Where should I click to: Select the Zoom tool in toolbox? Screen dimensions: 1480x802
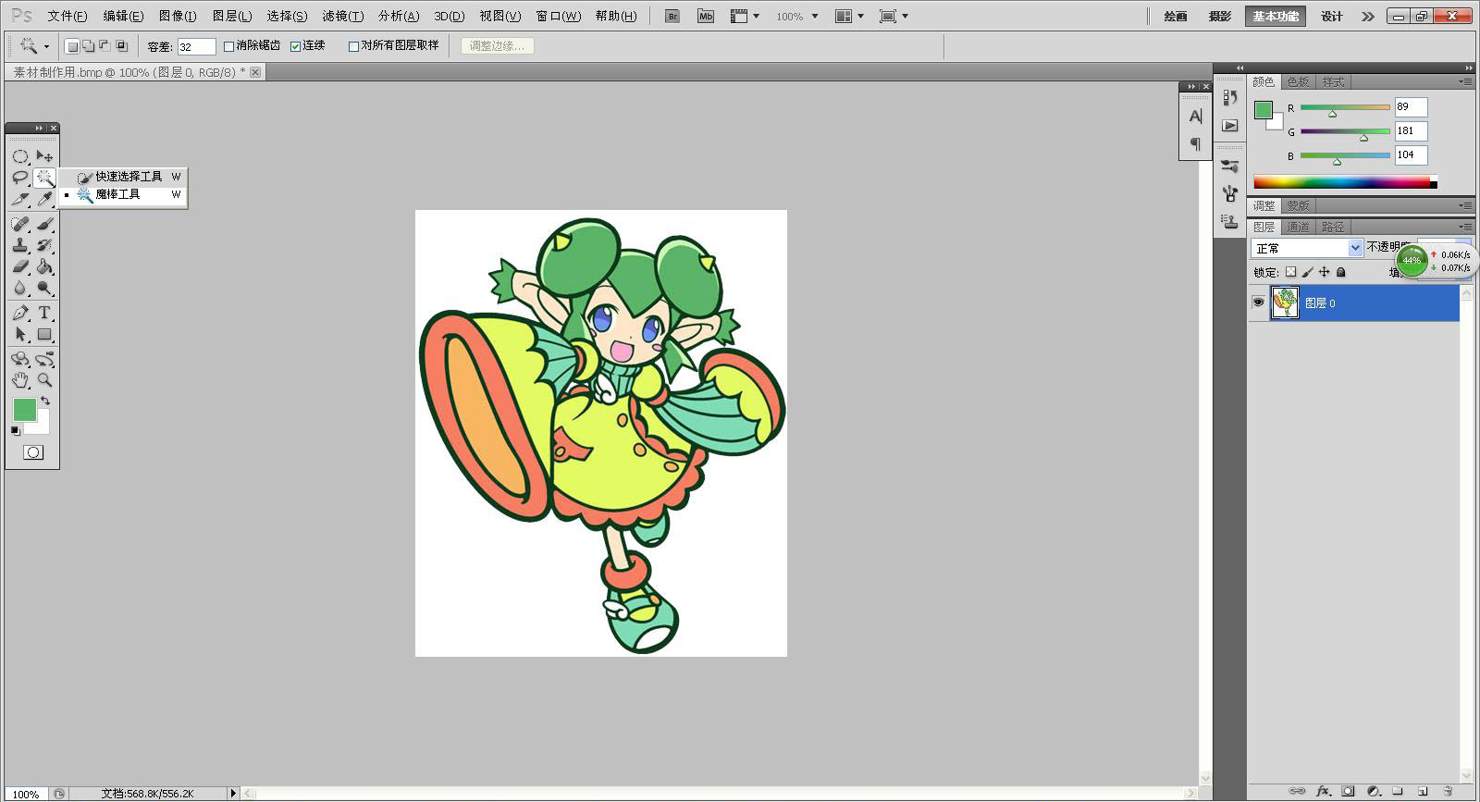pyautogui.click(x=44, y=379)
